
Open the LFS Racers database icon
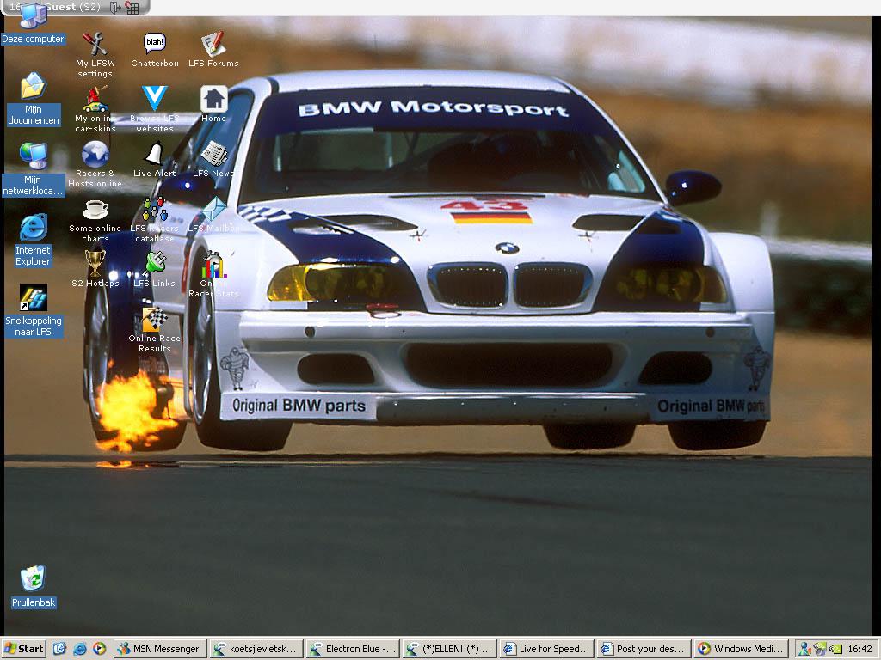[x=155, y=209]
